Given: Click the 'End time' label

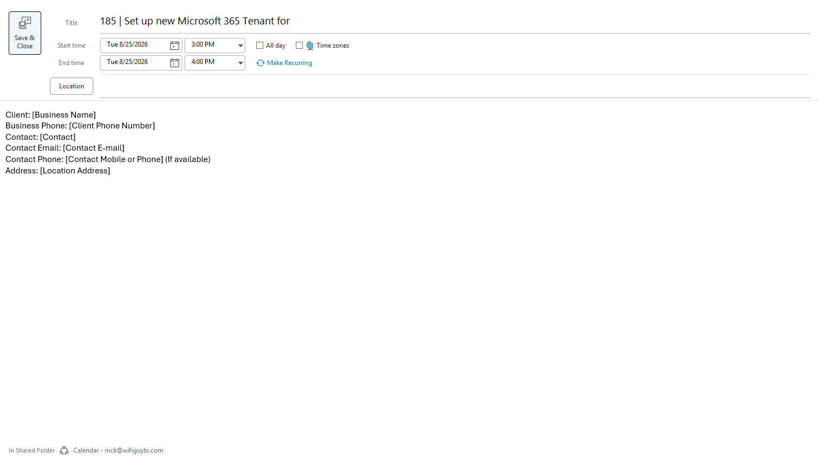Looking at the screenshot, I should click(72, 63).
